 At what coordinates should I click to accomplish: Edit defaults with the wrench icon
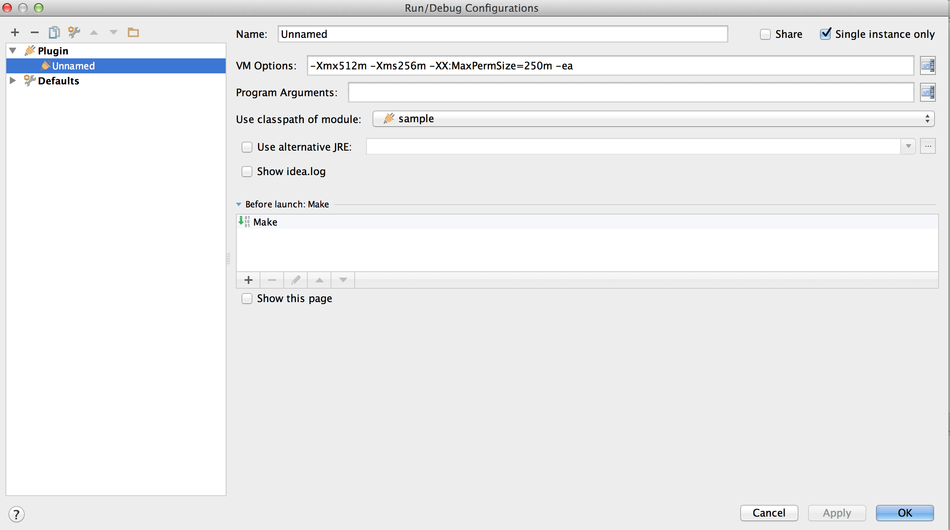pos(74,32)
